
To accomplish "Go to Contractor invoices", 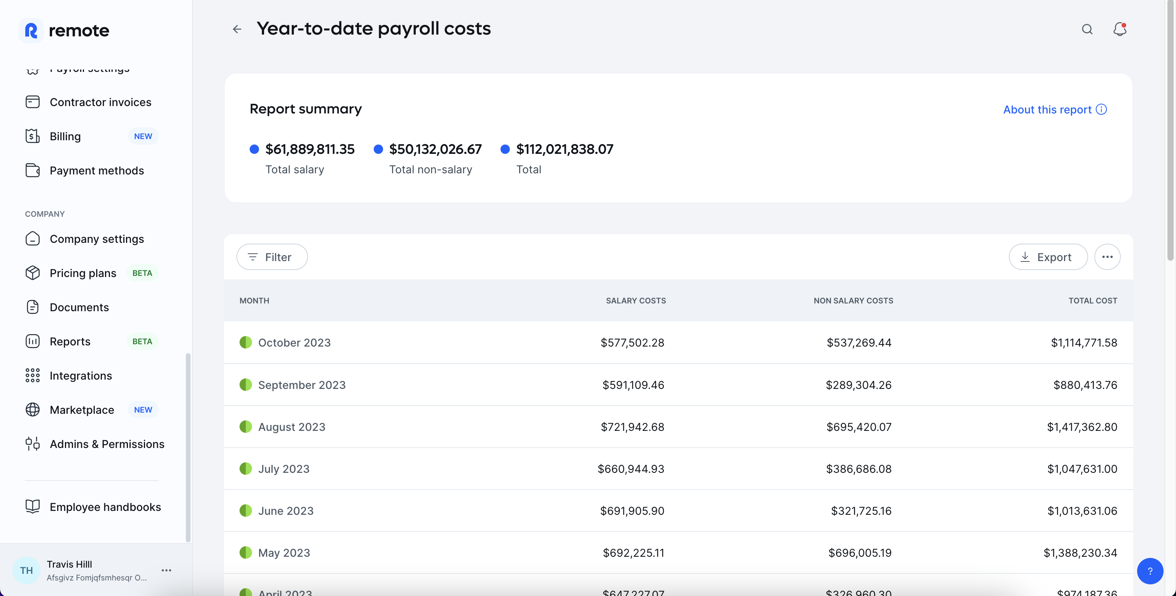I will pos(100,102).
